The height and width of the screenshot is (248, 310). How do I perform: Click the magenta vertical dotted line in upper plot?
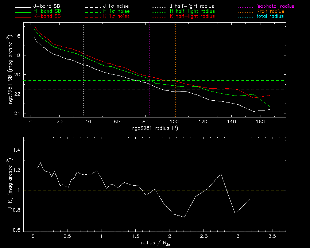pyautogui.click(x=150, y=73)
